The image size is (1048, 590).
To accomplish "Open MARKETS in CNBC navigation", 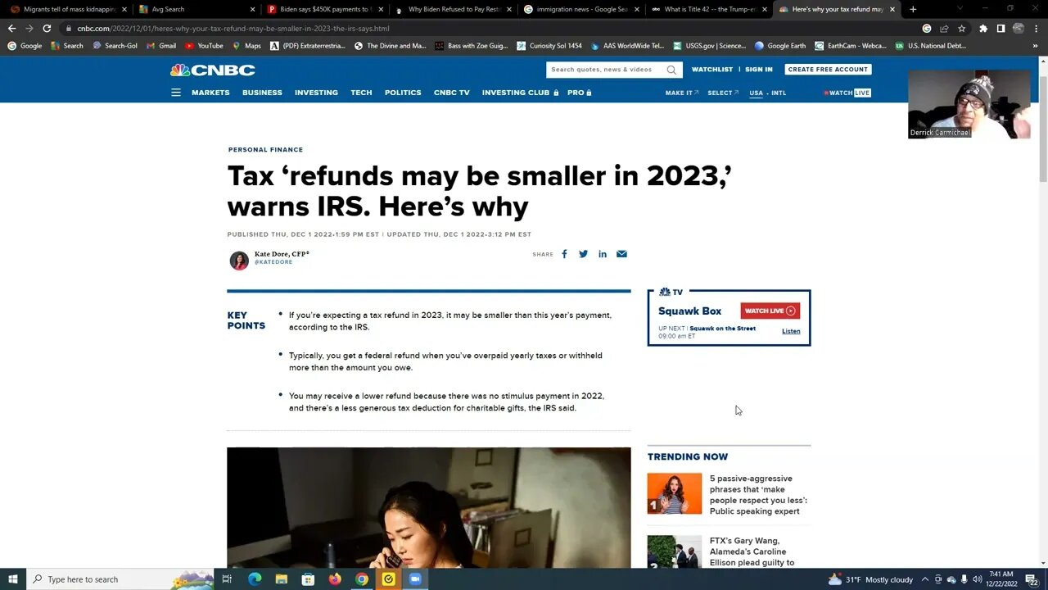I will click(x=210, y=93).
